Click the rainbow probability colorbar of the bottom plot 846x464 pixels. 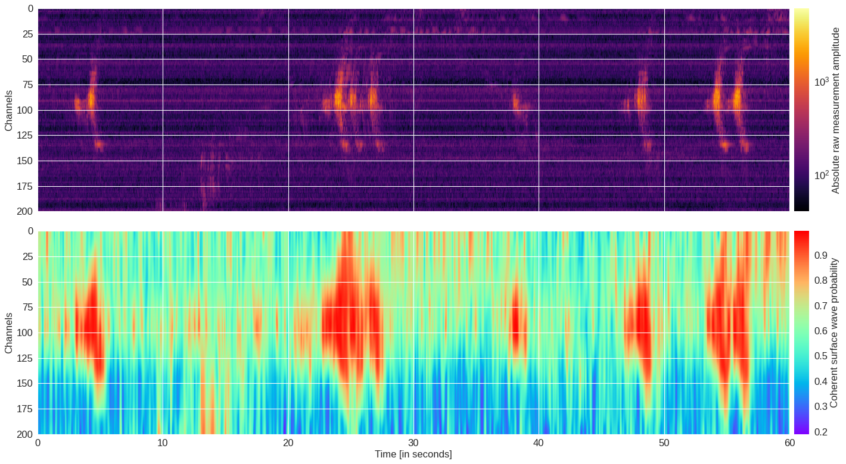(x=801, y=333)
